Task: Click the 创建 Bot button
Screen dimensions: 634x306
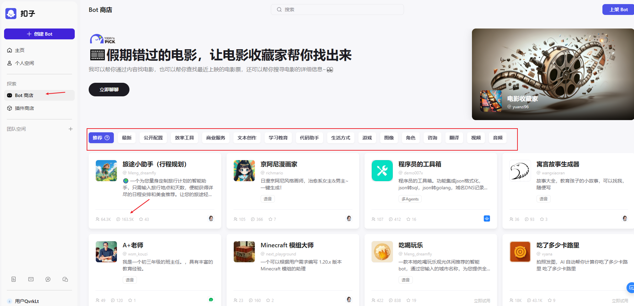Action: [39, 34]
